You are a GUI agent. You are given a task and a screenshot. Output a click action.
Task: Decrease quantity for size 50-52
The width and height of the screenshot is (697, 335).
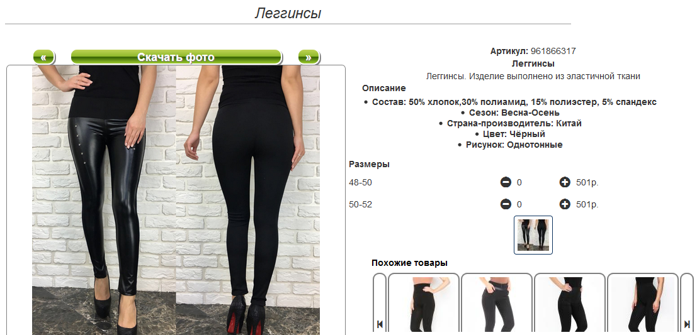506,204
